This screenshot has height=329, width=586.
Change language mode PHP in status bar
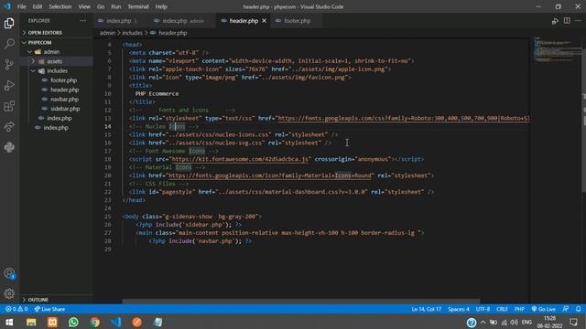[519, 309]
